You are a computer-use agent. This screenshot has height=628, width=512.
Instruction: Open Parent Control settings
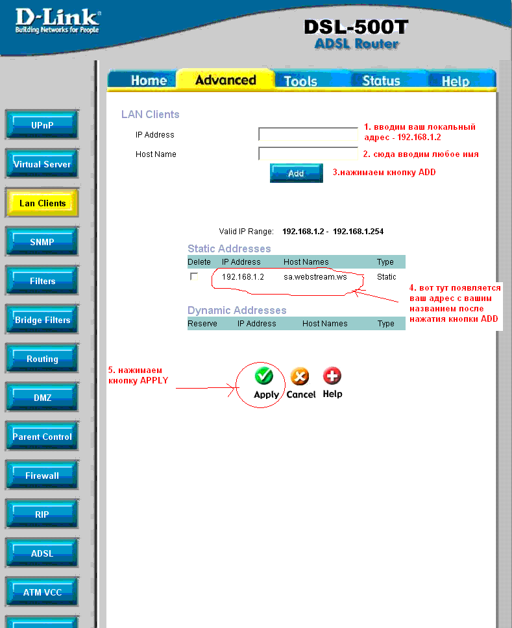[42, 437]
